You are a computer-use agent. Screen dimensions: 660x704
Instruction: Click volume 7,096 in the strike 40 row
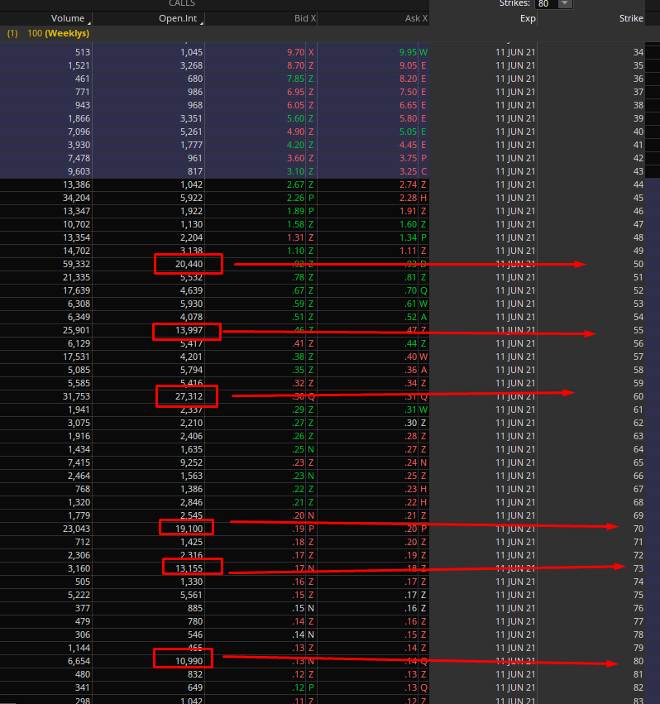coord(79,132)
